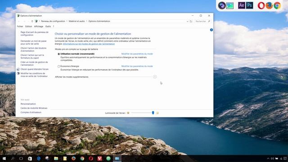The image size is (288, 162).
Task: Open Personnalisation link
Action: coord(28,104)
